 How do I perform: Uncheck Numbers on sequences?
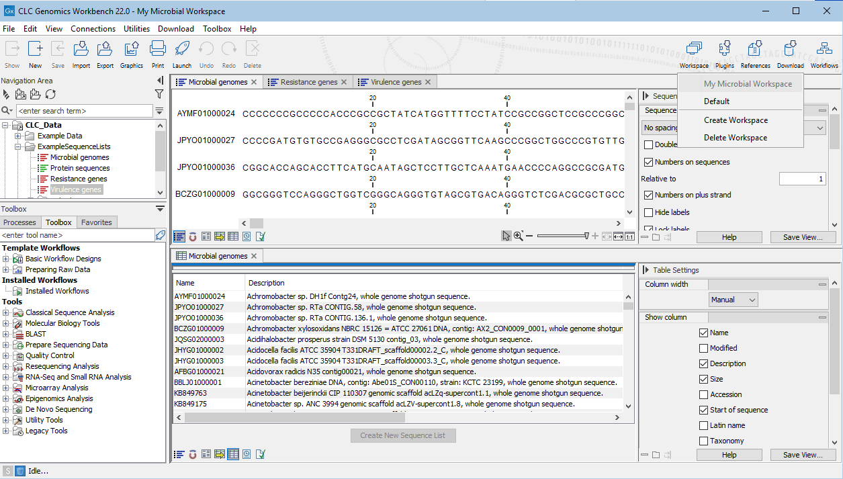coord(648,163)
